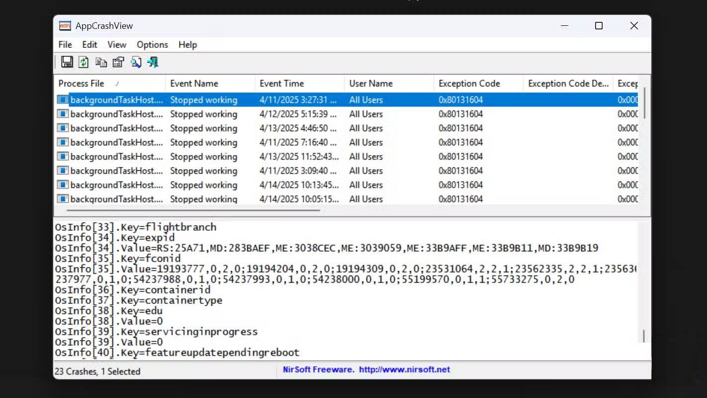
Task: Click "All Users" in the 4/11/2025 7:16:40 row
Action: click(366, 142)
